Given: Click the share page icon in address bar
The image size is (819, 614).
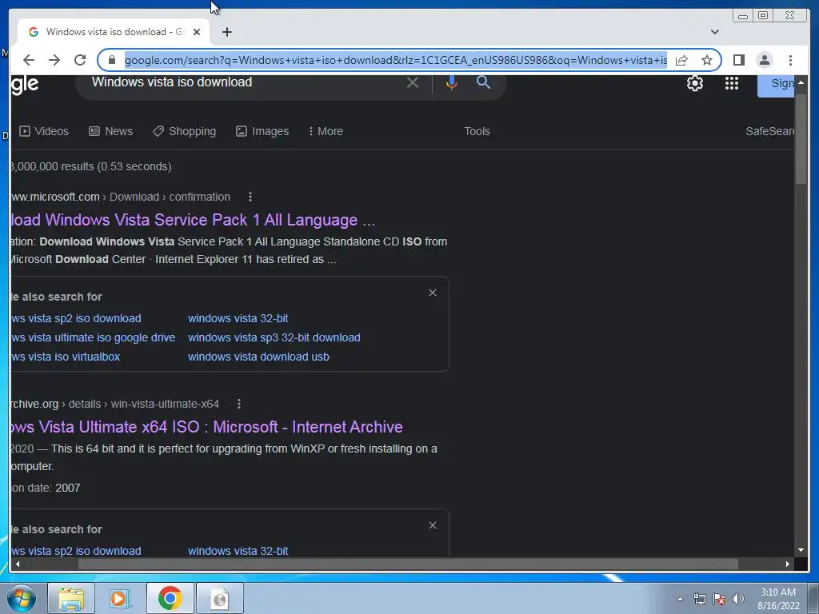Looking at the screenshot, I should pos(681,60).
